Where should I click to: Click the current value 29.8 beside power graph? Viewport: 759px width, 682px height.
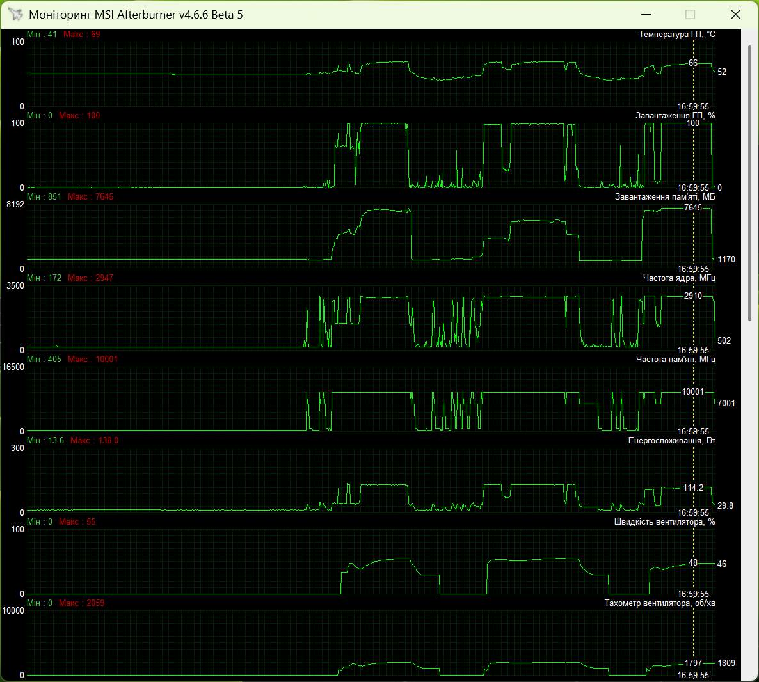725,506
